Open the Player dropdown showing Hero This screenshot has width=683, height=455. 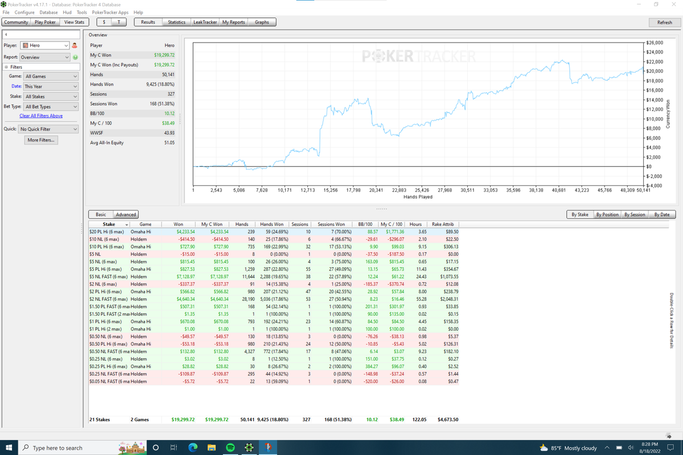point(45,45)
